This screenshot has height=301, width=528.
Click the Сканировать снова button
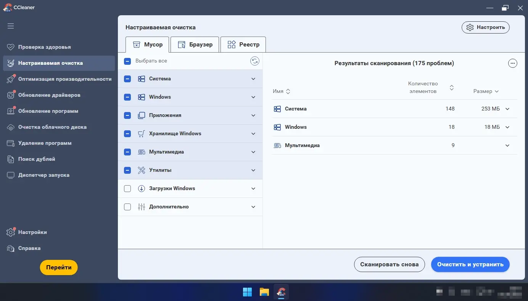tap(390, 264)
